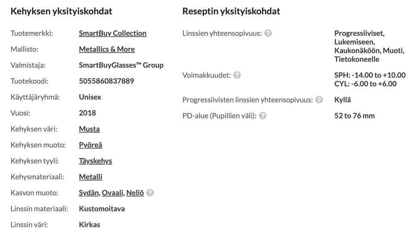The image size is (415, 237).
Task: Click the Reseptin yksityiskohdat heading
Action: (231, 11)
